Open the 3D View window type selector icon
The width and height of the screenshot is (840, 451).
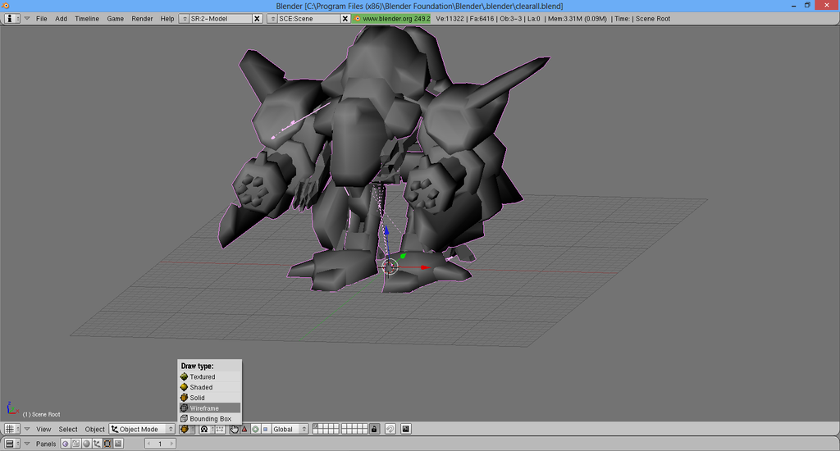[11, 429]
